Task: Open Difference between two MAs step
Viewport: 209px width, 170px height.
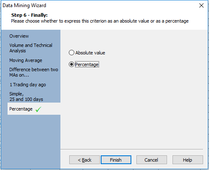Action: point(34,72)
